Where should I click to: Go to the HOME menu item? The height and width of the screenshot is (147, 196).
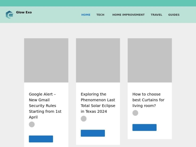pyautogui.click(x=86, y=15)
